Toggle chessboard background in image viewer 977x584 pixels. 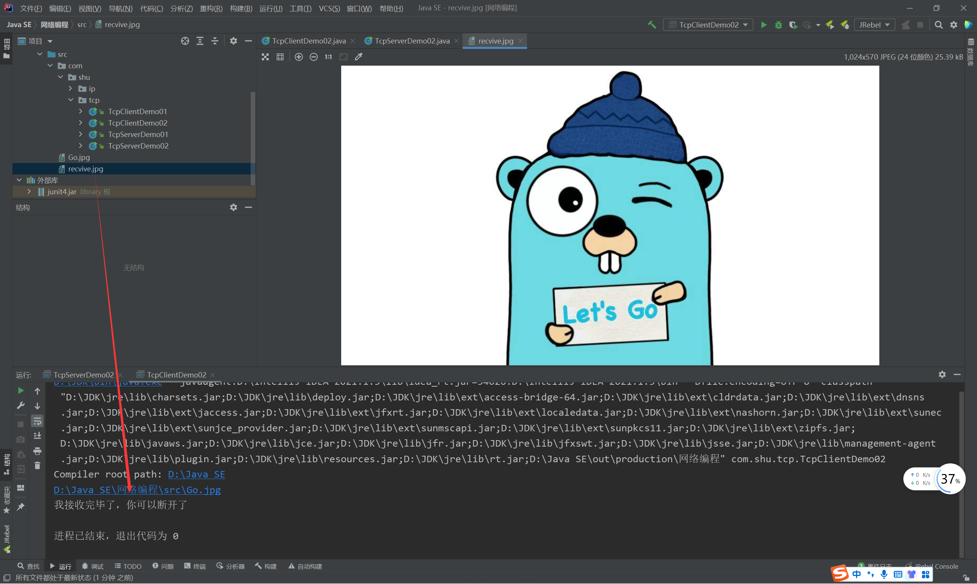click(265, 57)
